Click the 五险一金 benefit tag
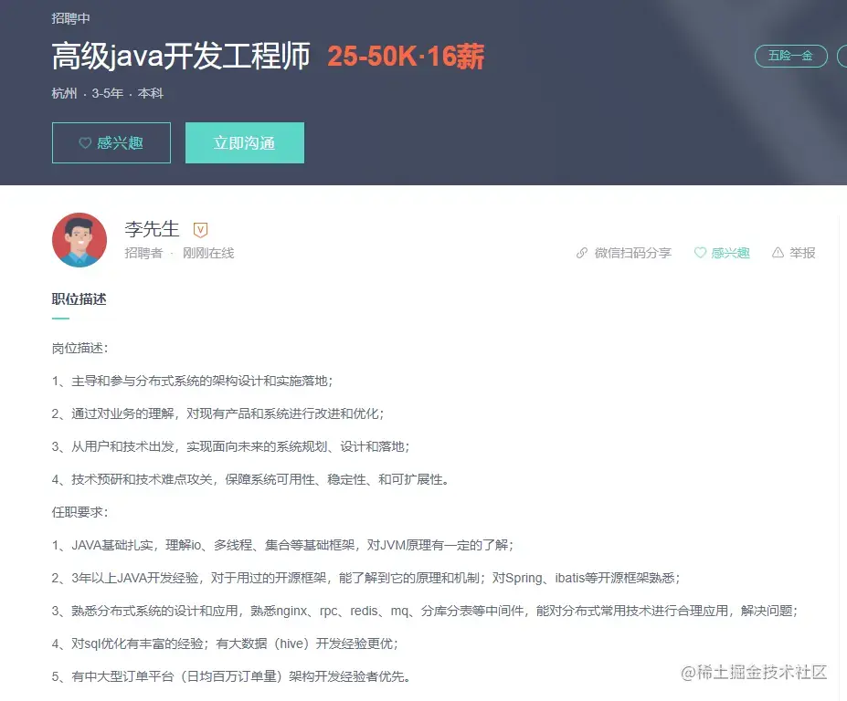Screen dimensions: 847x701 (791, 56)
